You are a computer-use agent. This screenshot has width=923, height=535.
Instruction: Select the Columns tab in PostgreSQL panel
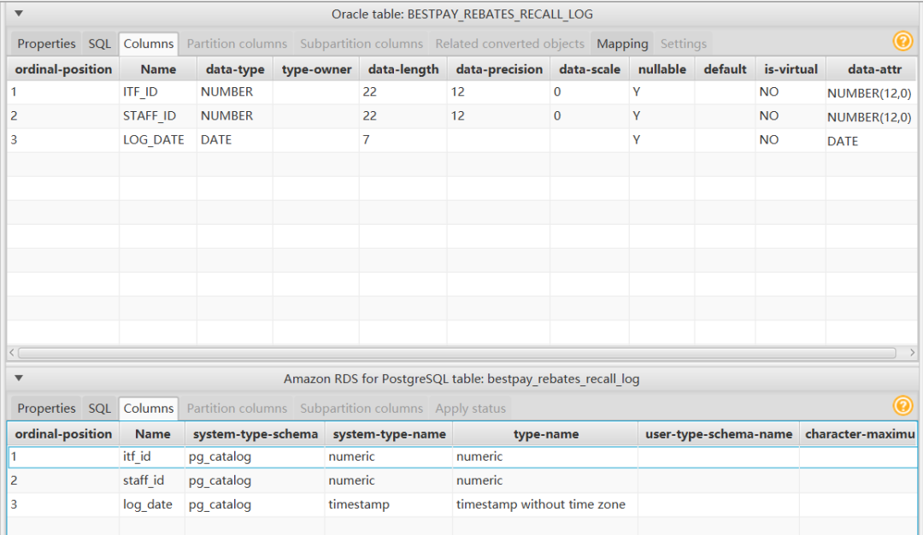[149, 409]
